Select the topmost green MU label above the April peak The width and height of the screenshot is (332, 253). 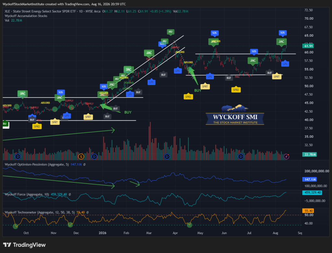point(171,32)
